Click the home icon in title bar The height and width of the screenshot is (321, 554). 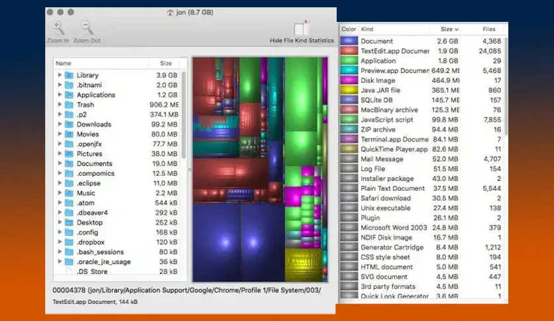pos(170,13)
